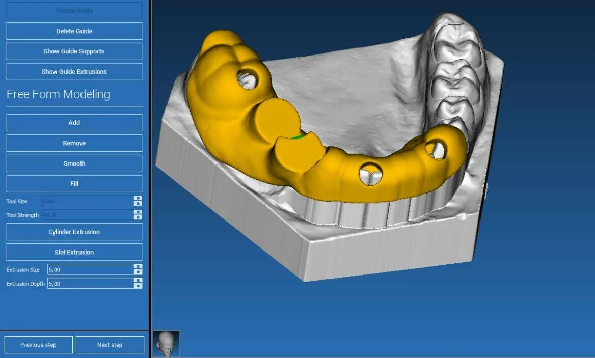Viewport: 595px width, 358px height.
Task: Select the Add free form tool
Action: coord(74,123)
